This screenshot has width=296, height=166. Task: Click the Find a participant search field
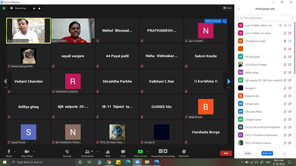click(x=265, y=18)
